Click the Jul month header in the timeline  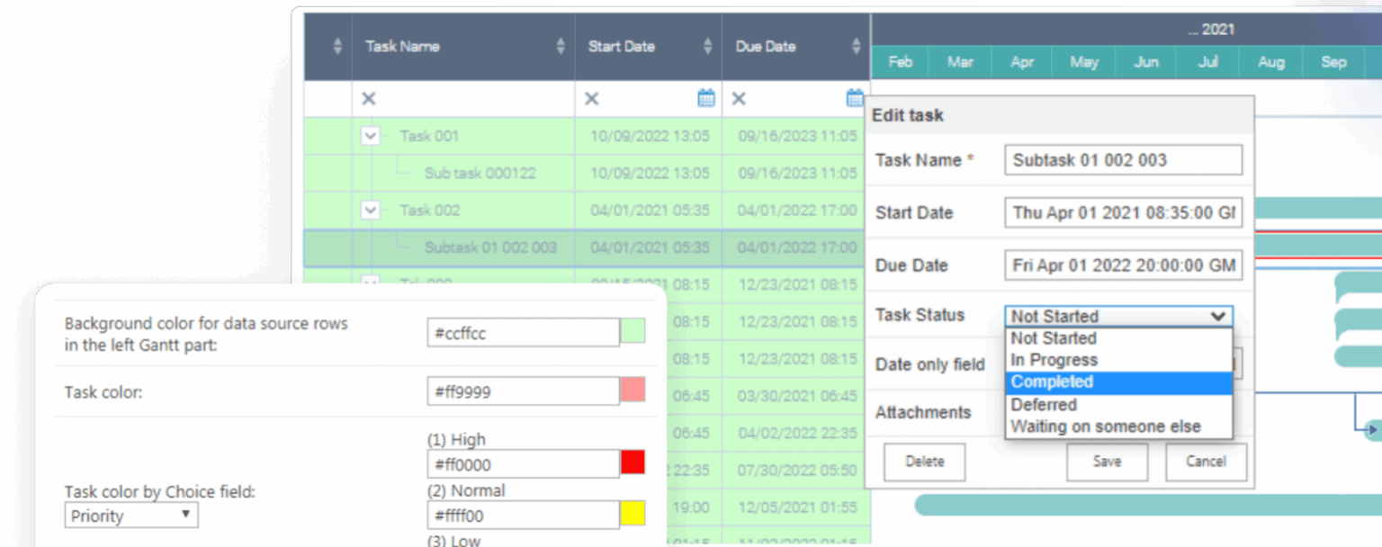(x=1207, y=62)
